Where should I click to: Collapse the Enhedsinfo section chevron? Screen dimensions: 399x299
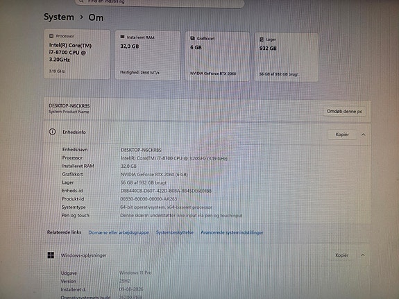tap(364, 135)
